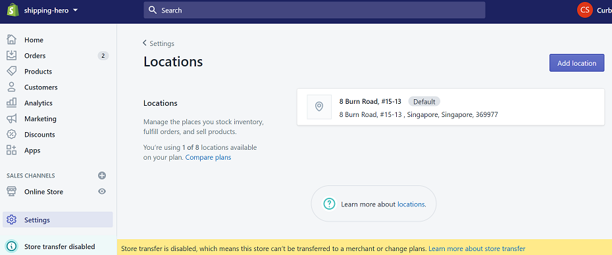
Task: Open the locations help link
Action: pos(411,204)
